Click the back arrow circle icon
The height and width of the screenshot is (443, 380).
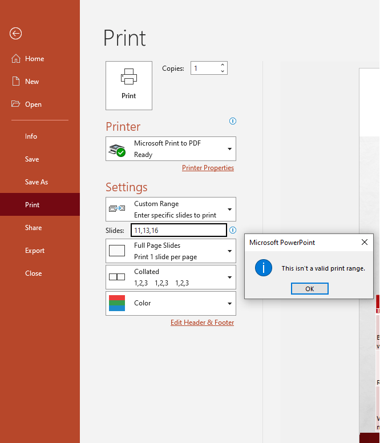[15, 34]
